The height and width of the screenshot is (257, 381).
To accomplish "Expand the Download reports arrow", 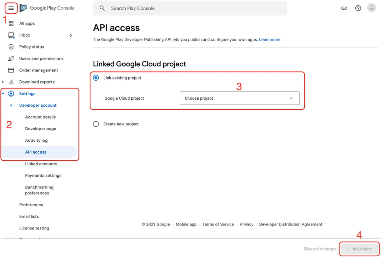I will [x=3, y=82].
